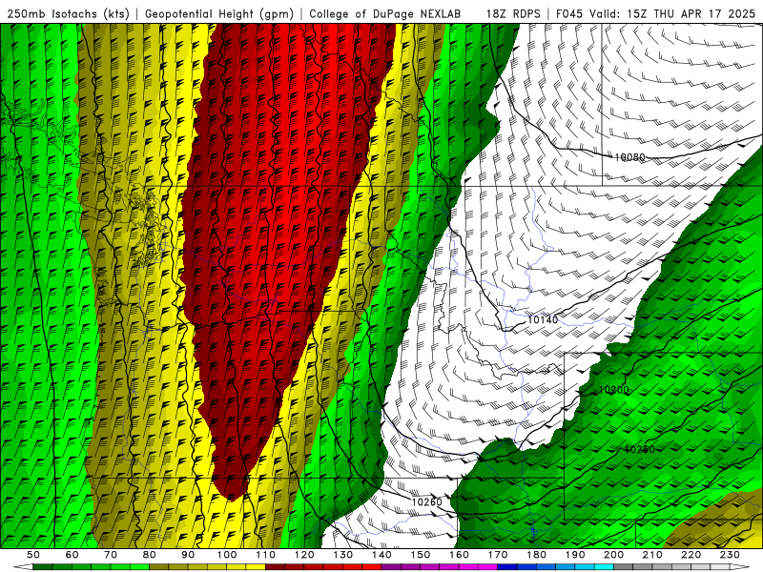Image resolution: width=763 pixels, height=572 pixels.
Task: Click the 10200 height contour label
Action: (613, 390)
